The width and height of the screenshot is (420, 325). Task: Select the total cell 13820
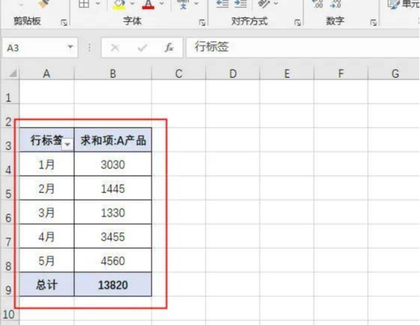point(113,284)
